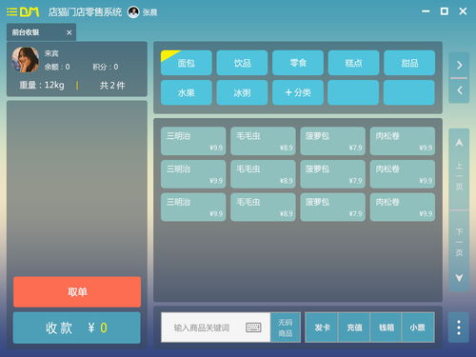Click the 无码商品 button
This screenshot has width=476, height=357.
coord(286,327)
